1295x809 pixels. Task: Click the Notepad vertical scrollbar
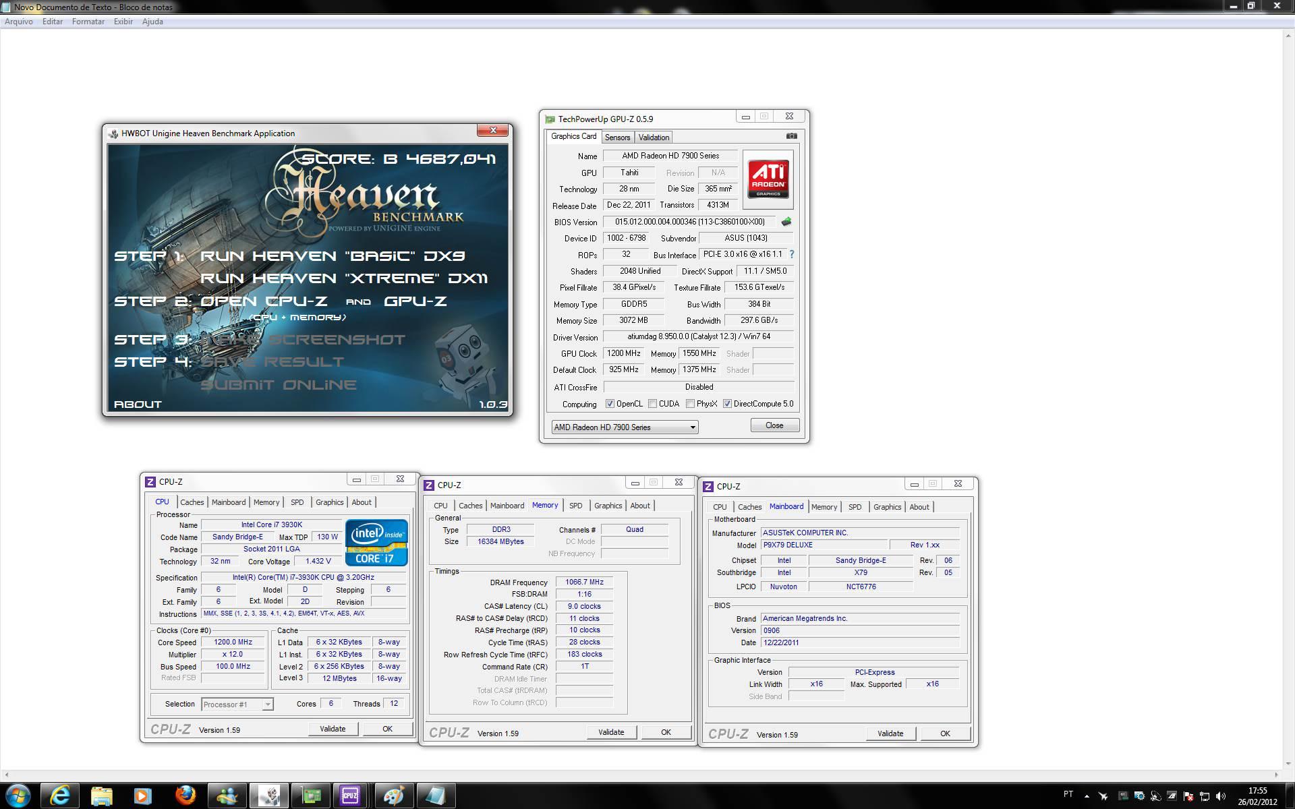(1288, 400)
